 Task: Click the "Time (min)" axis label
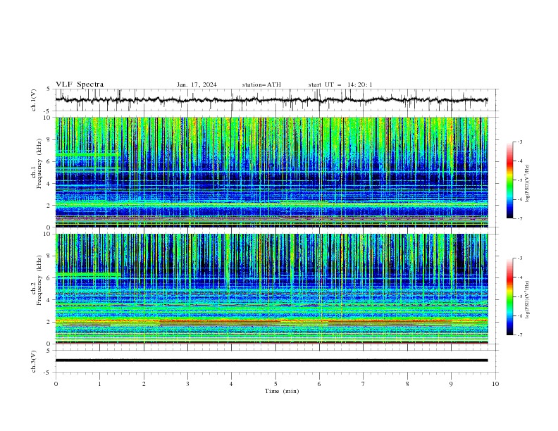pyautogui.click(x=282, y=391)
